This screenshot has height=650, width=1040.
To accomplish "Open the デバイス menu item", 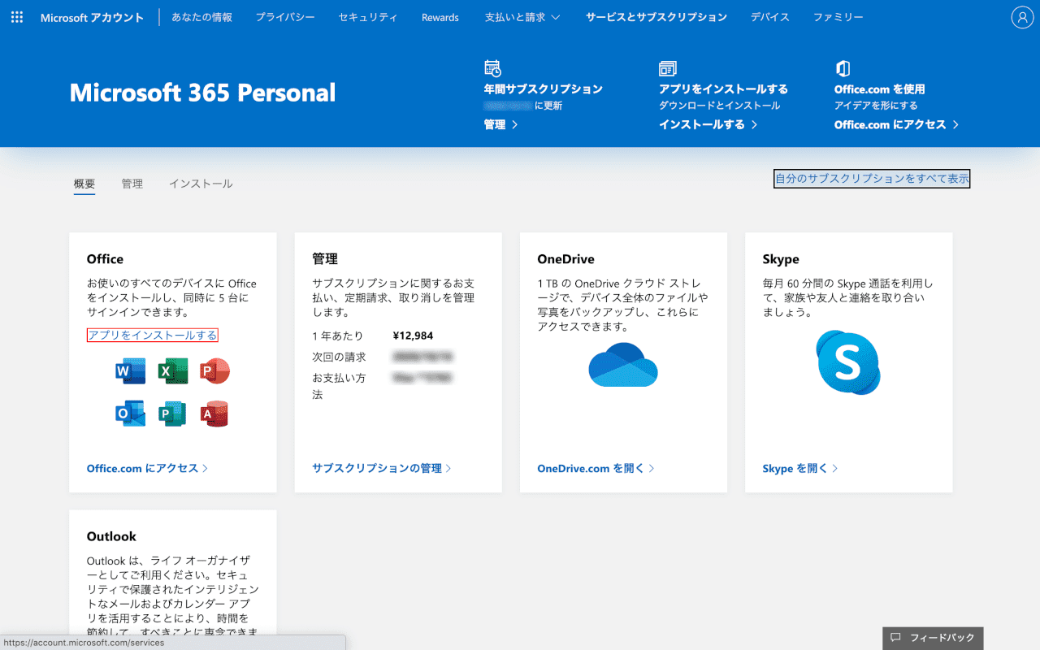I will click(770, 17).
